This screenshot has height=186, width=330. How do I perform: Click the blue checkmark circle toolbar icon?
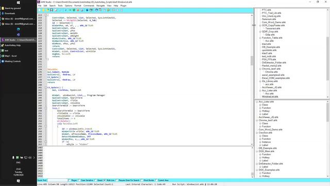point(87,10)
